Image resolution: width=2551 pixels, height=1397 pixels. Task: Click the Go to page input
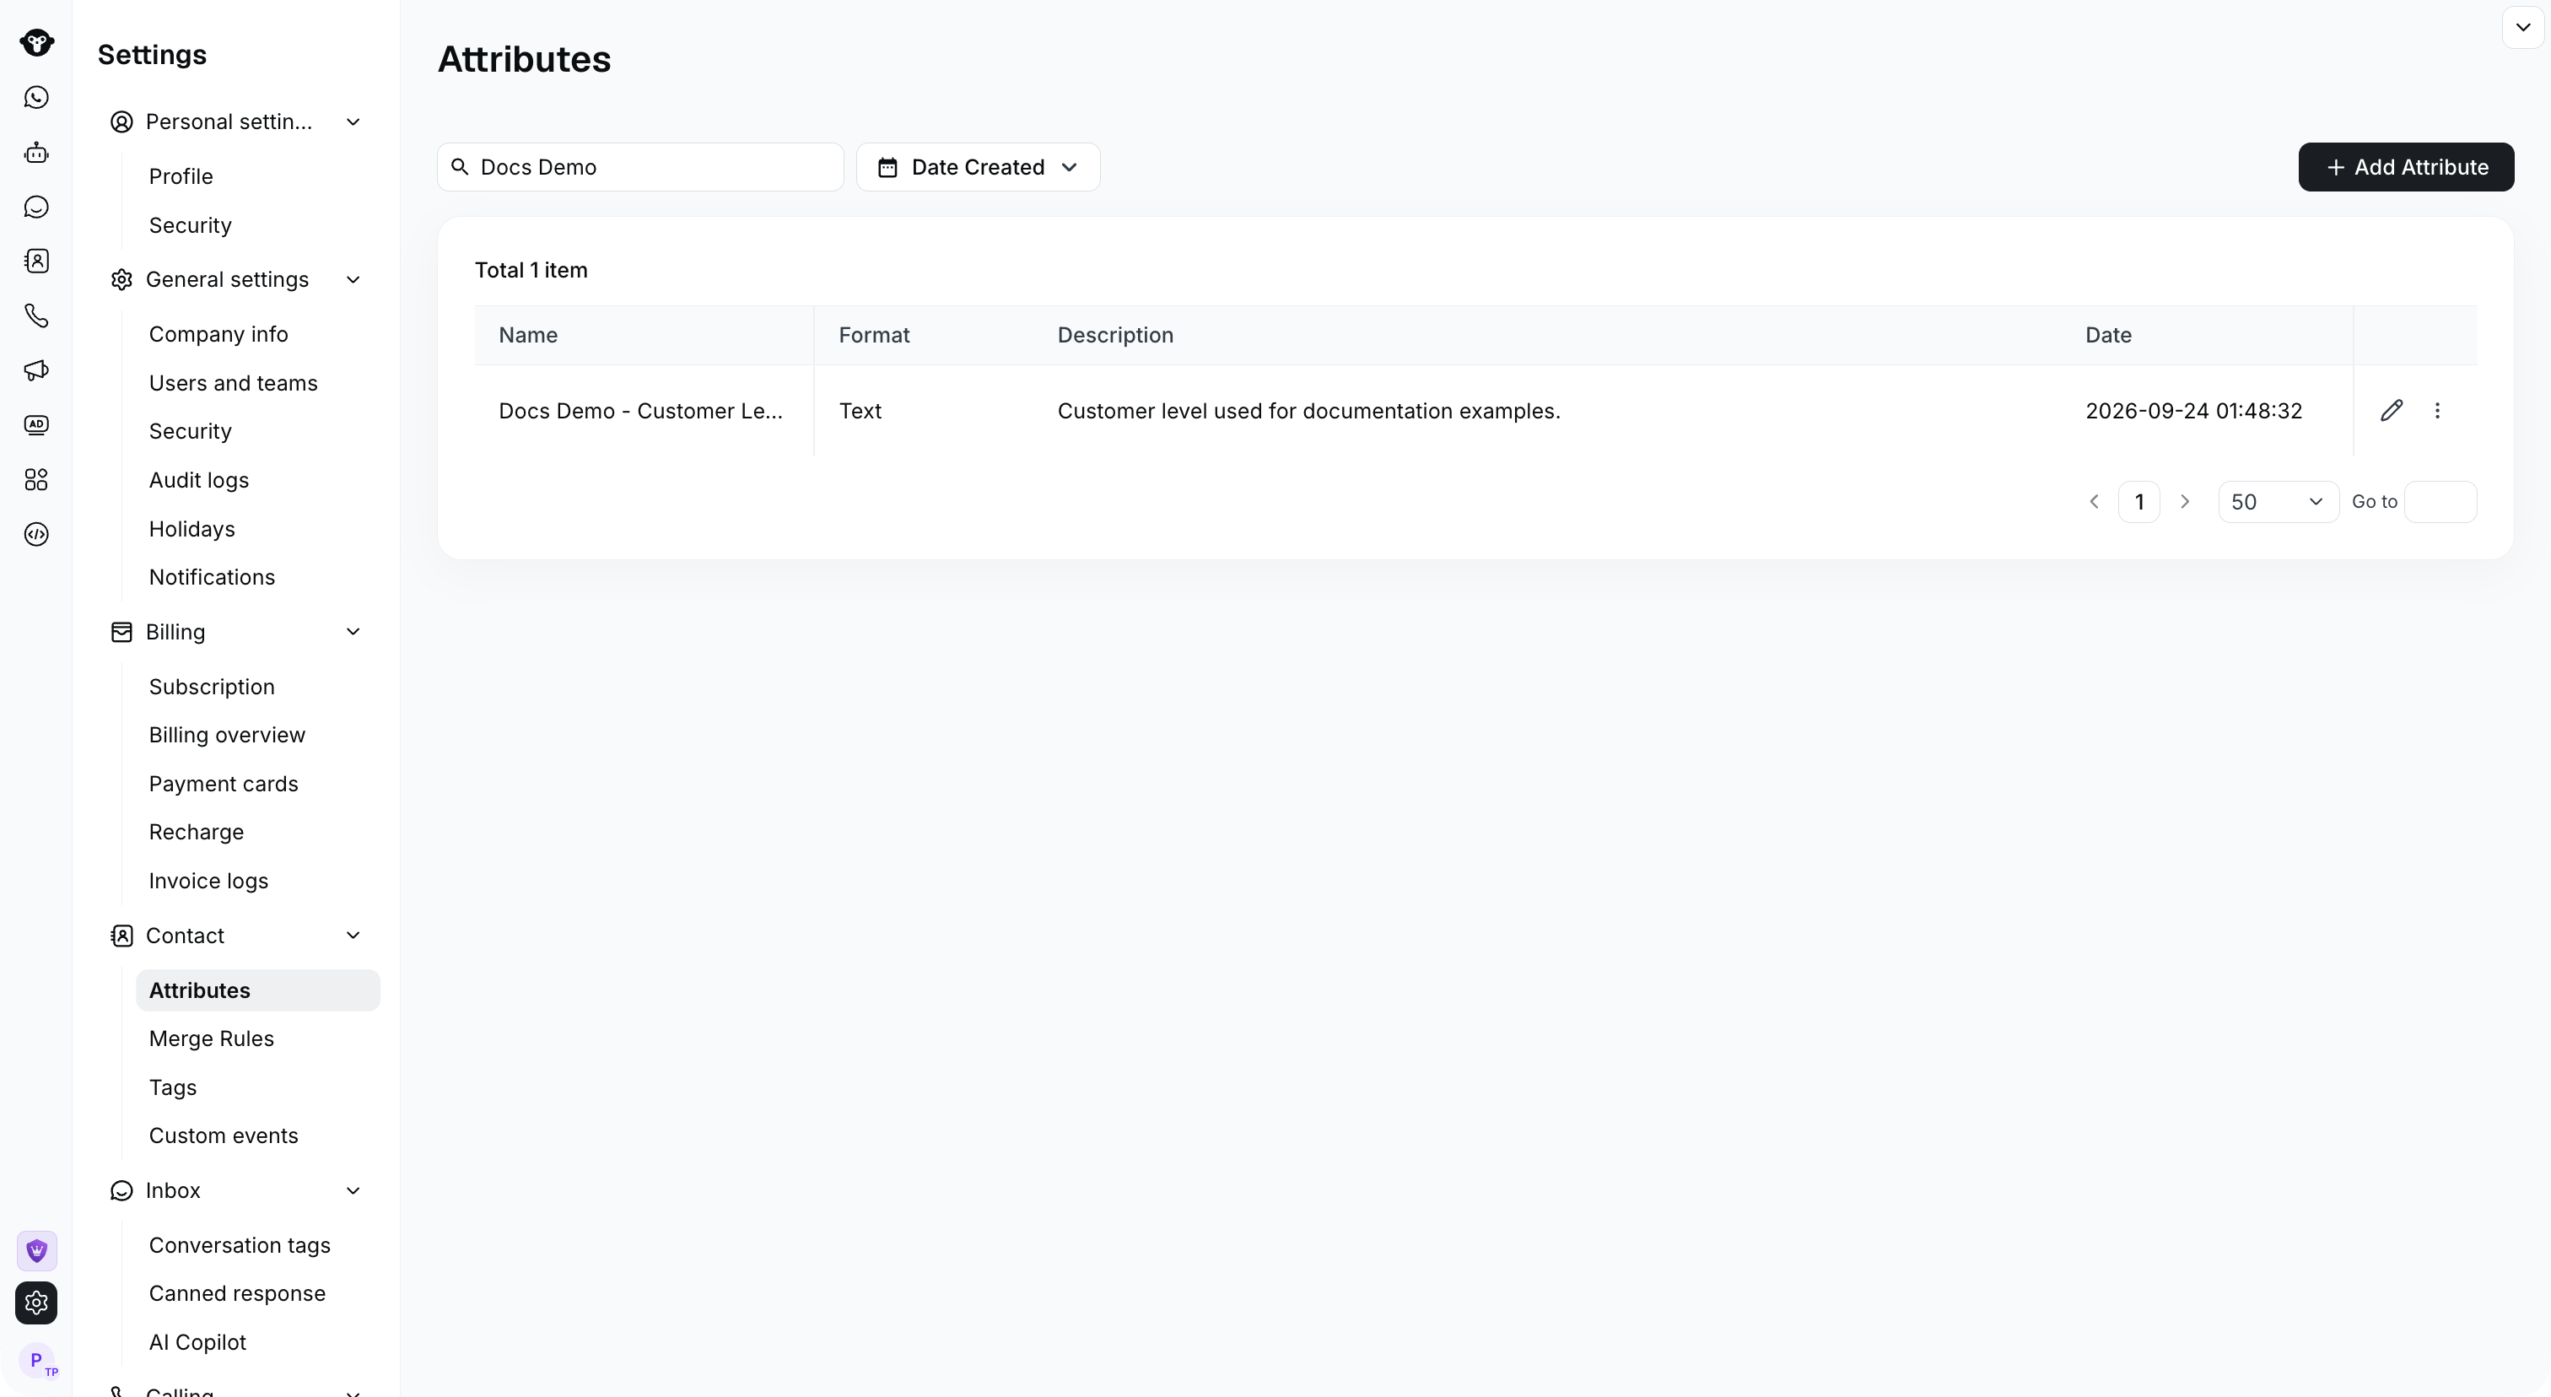2440,502
